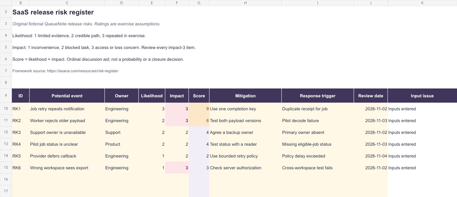This screenshot has width=457, height=197.
Task: Select row 15 header
Action: [6, 168]
